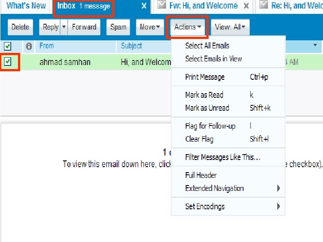Reply to the selected email

coord(50,27)
